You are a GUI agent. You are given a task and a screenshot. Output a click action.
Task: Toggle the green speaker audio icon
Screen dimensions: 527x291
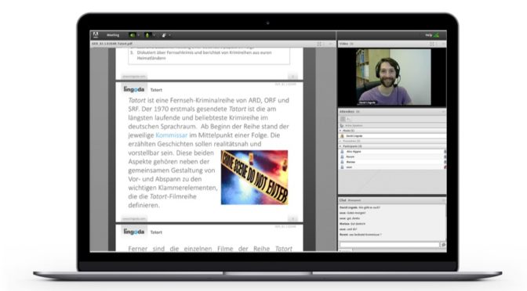point(132,35)
